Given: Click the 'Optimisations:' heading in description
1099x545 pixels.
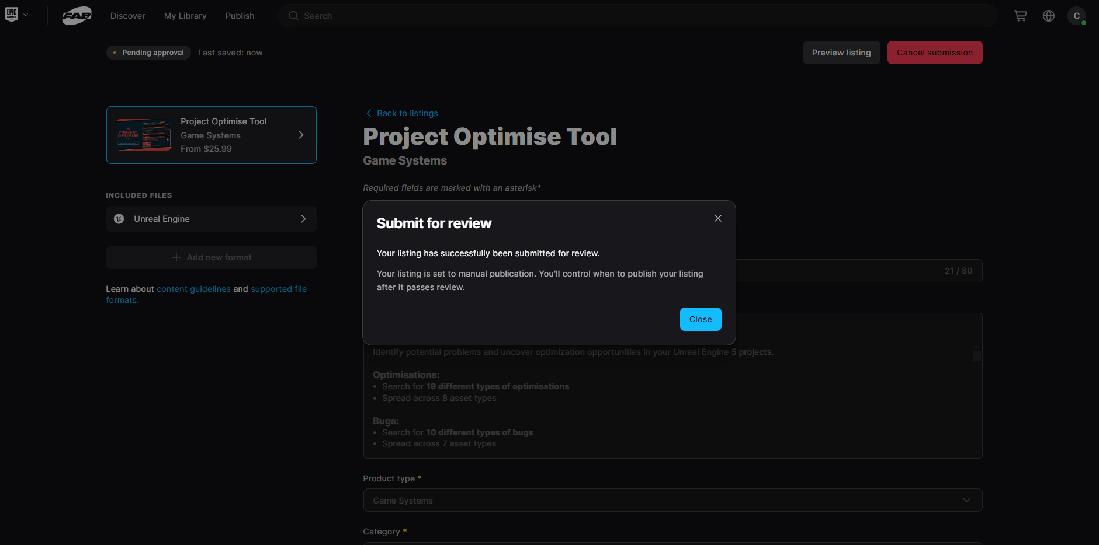Looking at the screenshot, I should (x=406, y=375).
